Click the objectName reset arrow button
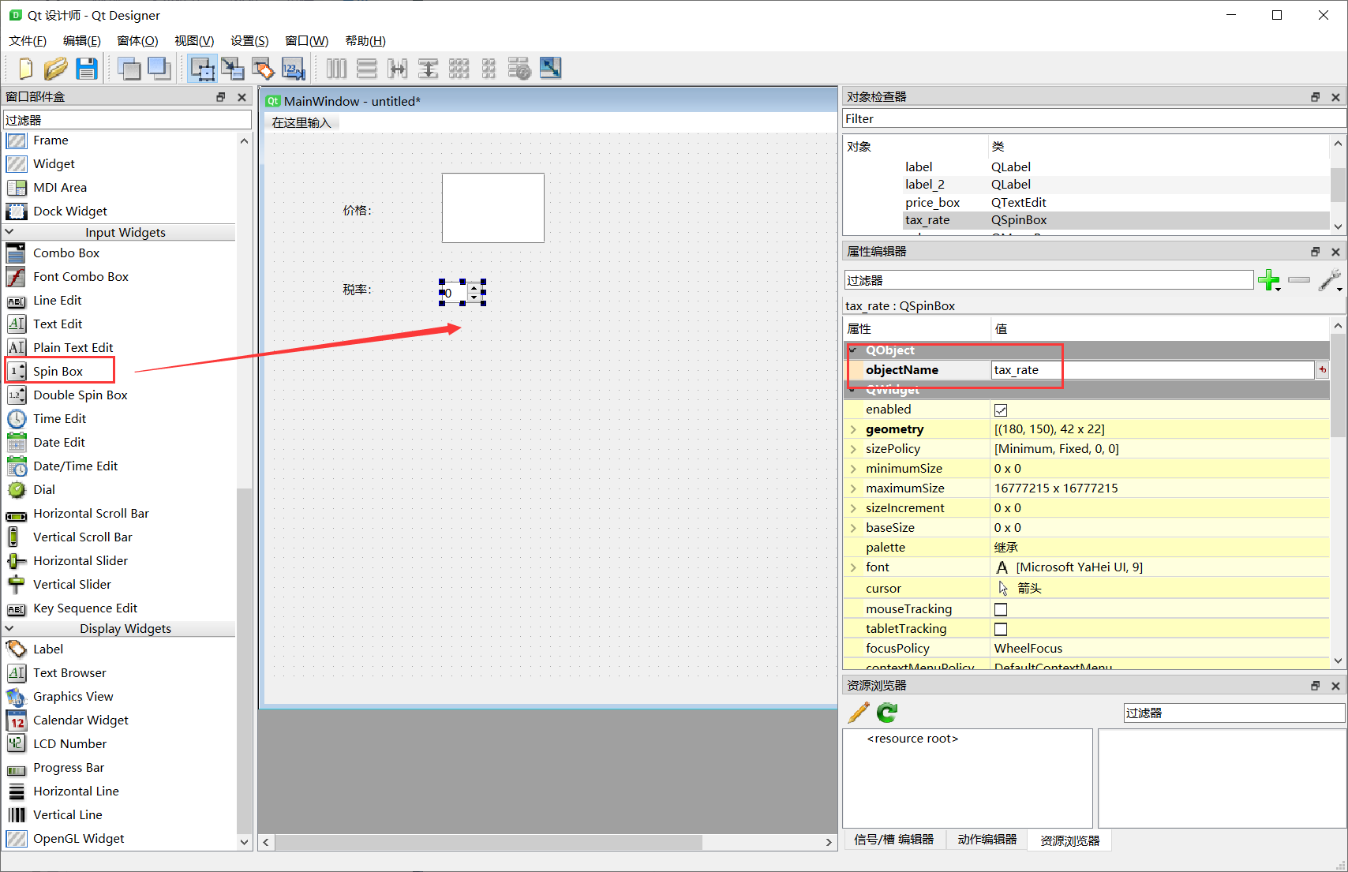 [x=1322, y=369]
